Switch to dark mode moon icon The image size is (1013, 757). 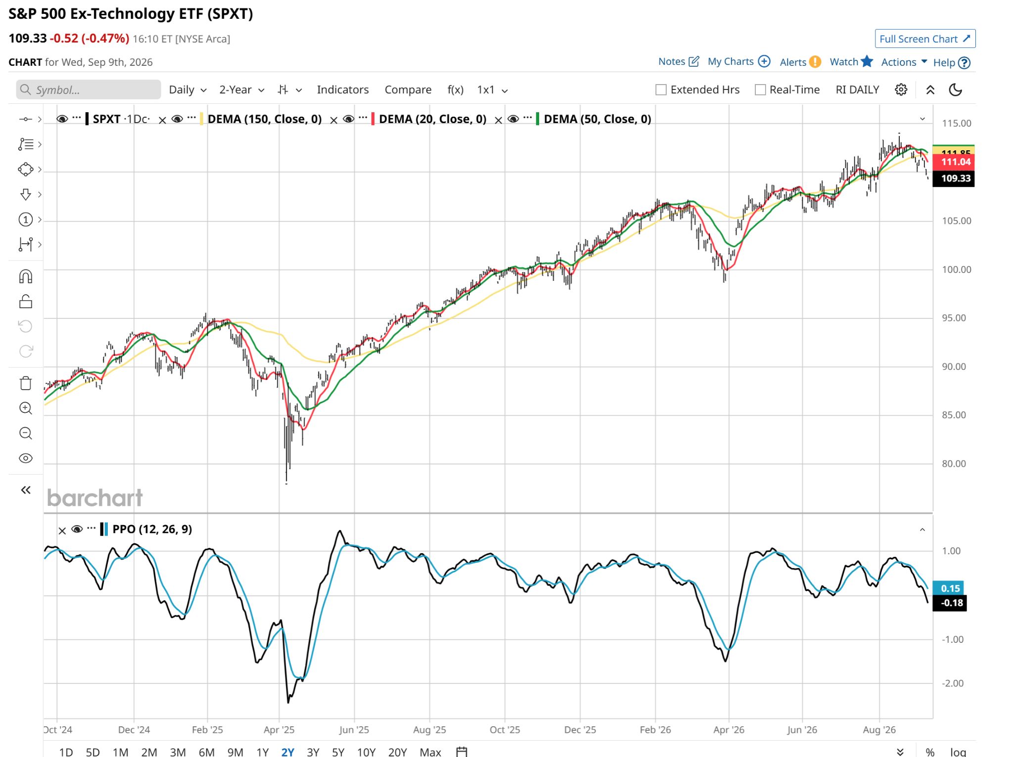[x=956, y=89]
